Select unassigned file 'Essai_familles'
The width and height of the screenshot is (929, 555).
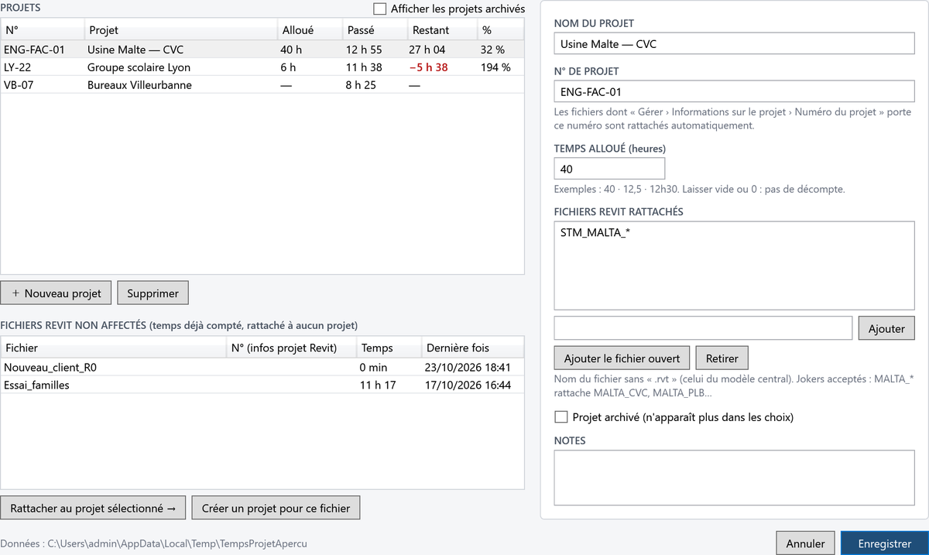[262, 384]
